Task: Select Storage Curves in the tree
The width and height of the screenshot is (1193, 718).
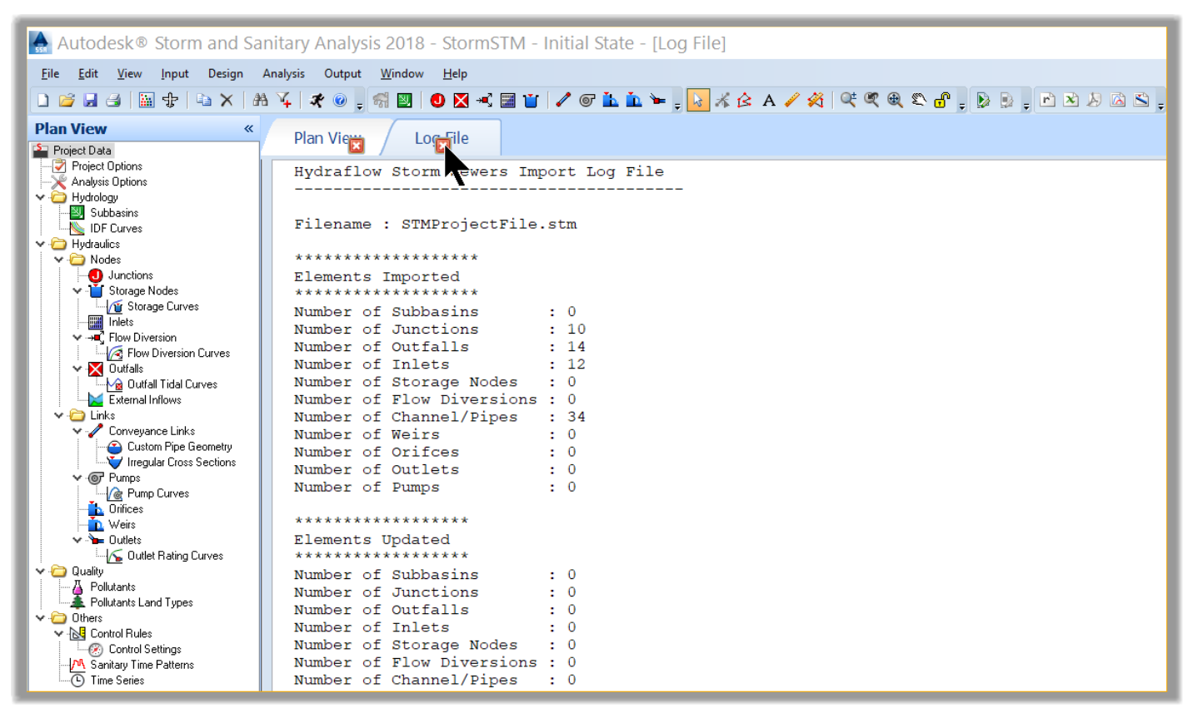Action: [x=162, y=306]
